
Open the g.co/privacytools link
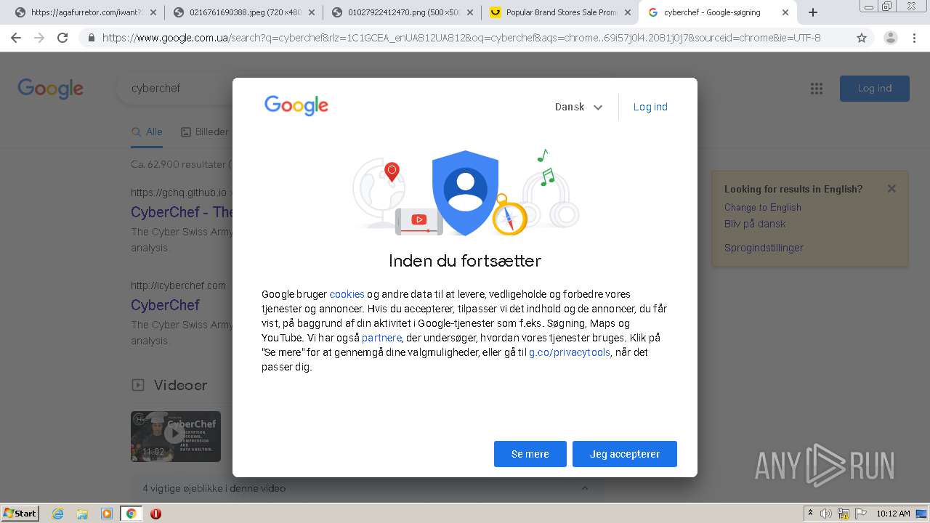(569, 352)
